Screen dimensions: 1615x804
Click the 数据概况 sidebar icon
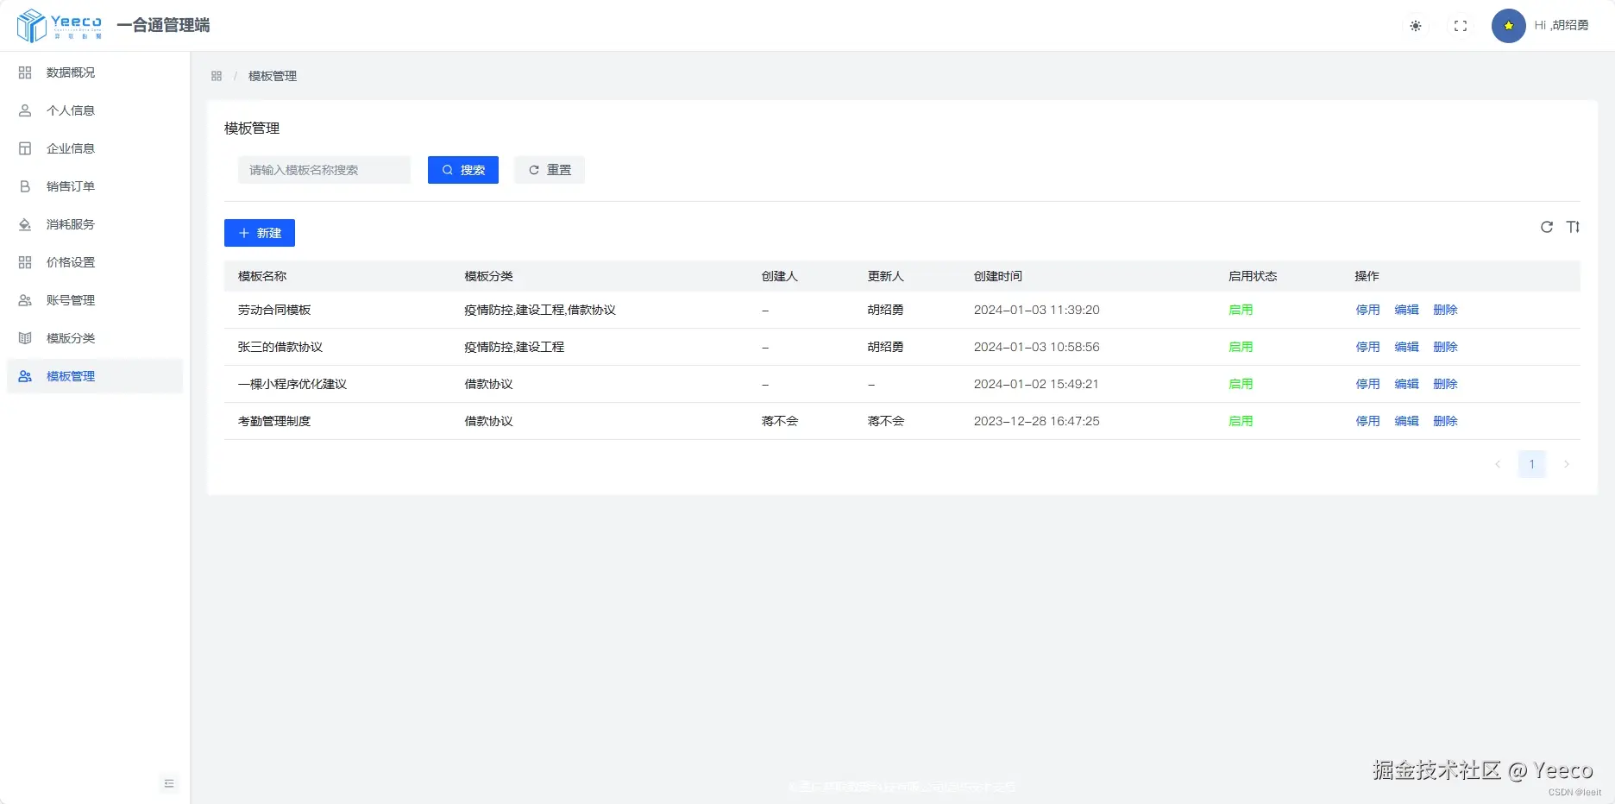[x=25, y=72]
